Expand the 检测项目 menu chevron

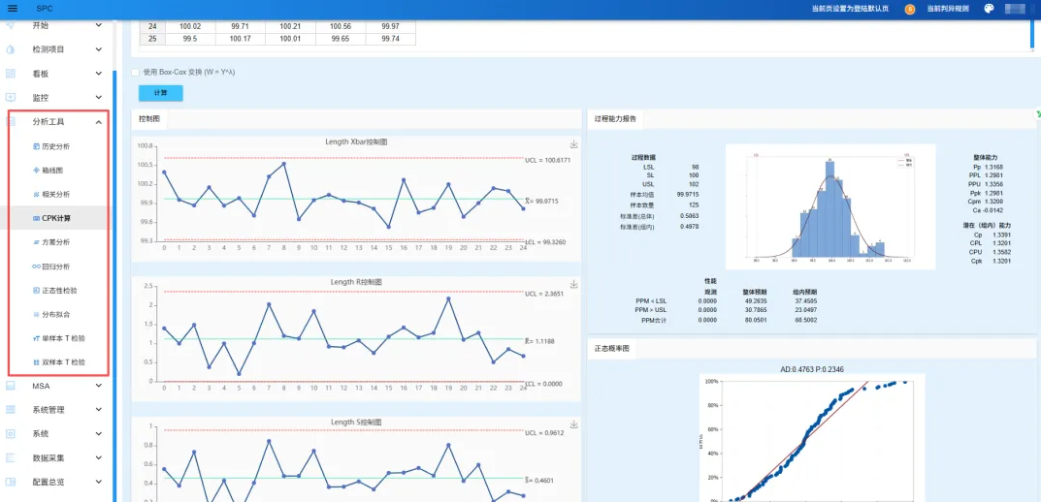(99, 49)
